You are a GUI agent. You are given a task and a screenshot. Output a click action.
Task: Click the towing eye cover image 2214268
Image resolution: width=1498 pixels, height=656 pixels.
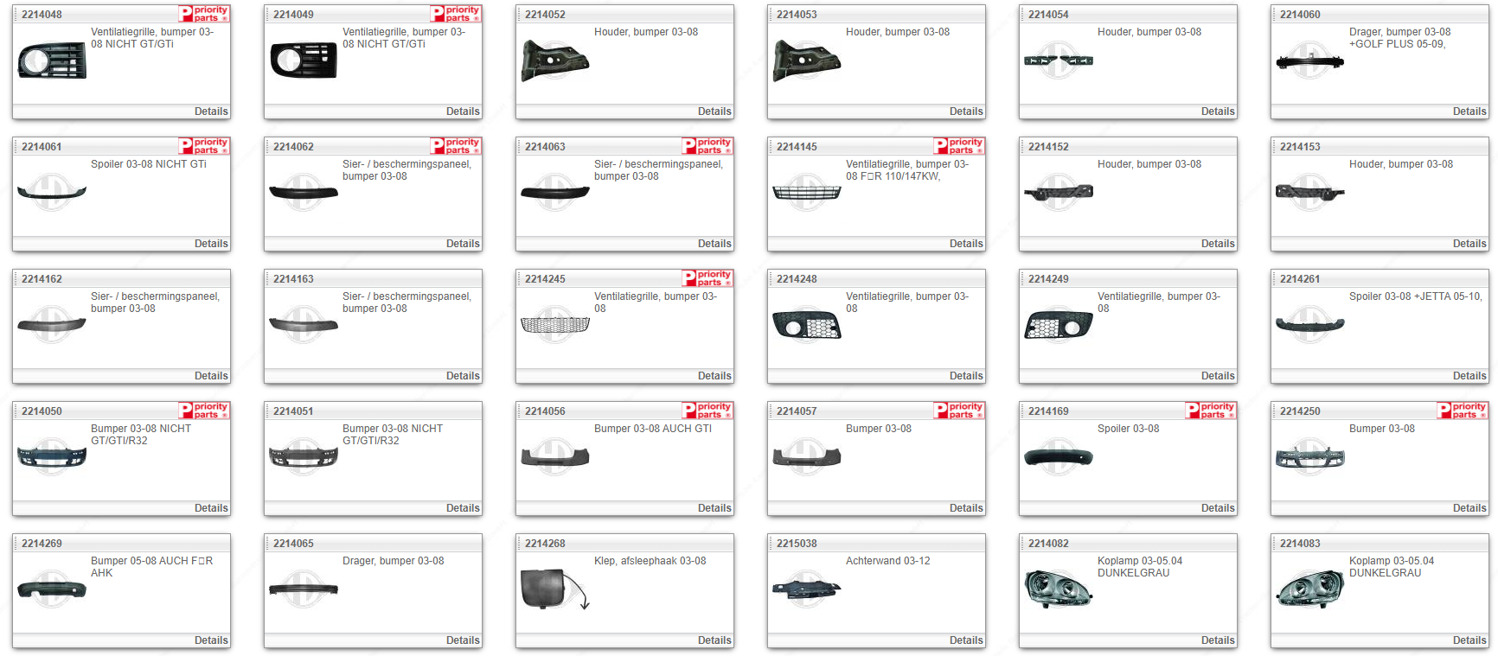tap(554, 589)
